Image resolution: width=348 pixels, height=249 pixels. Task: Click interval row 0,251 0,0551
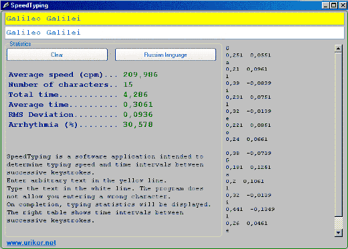tap(248, 55)
